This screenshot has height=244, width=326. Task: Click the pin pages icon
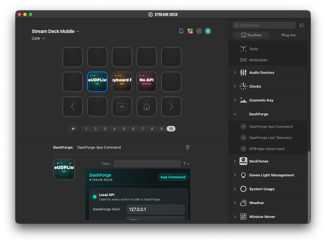(73, 129)
